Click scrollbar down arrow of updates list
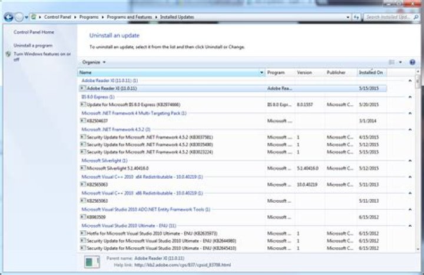 418,250
